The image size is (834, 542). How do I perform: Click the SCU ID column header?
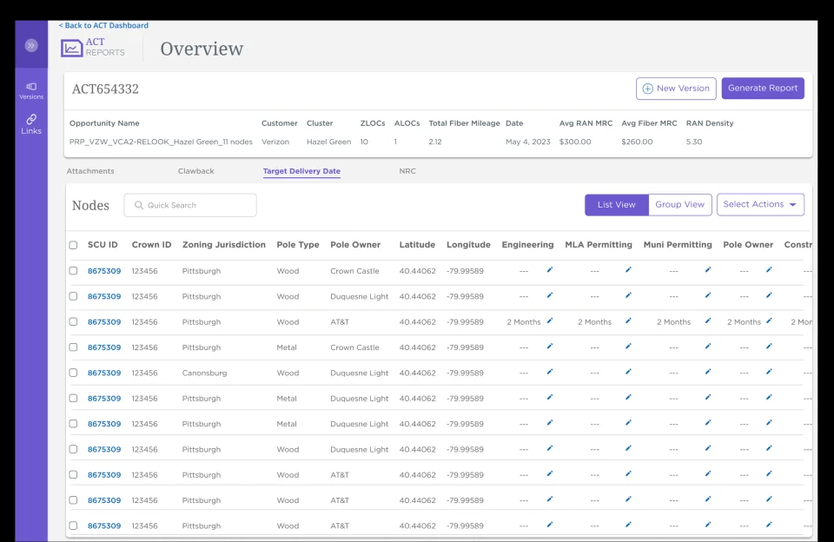tap(103, 245)
